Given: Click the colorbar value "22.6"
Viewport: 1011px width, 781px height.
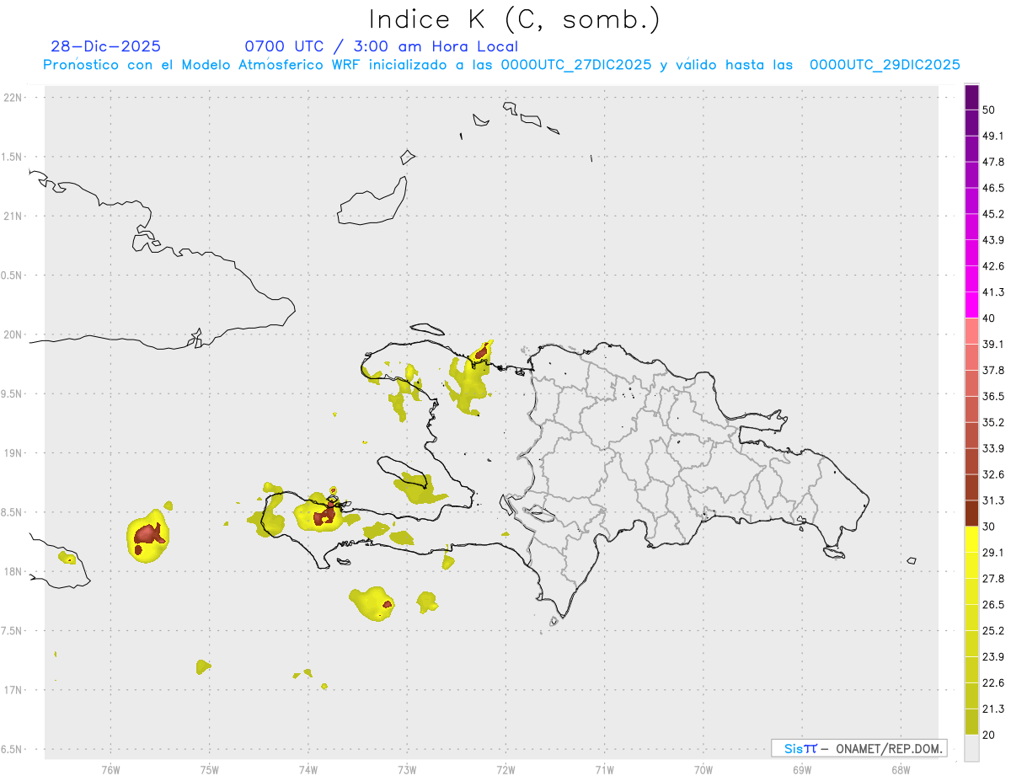Looking at the screenshot, I should [x=992, y=682].
